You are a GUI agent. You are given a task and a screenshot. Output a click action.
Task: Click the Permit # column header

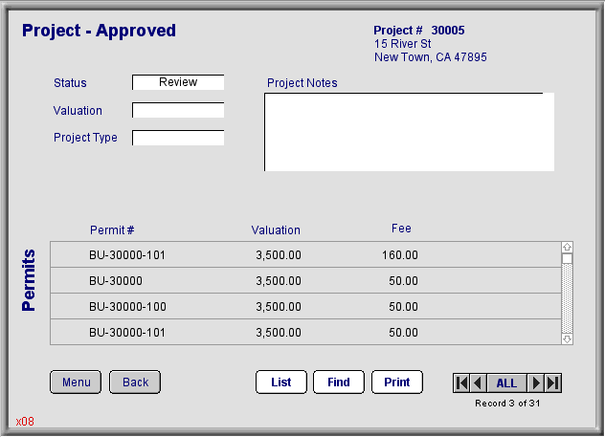(112, 230)
